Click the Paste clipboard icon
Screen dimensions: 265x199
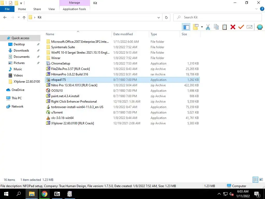224,27
